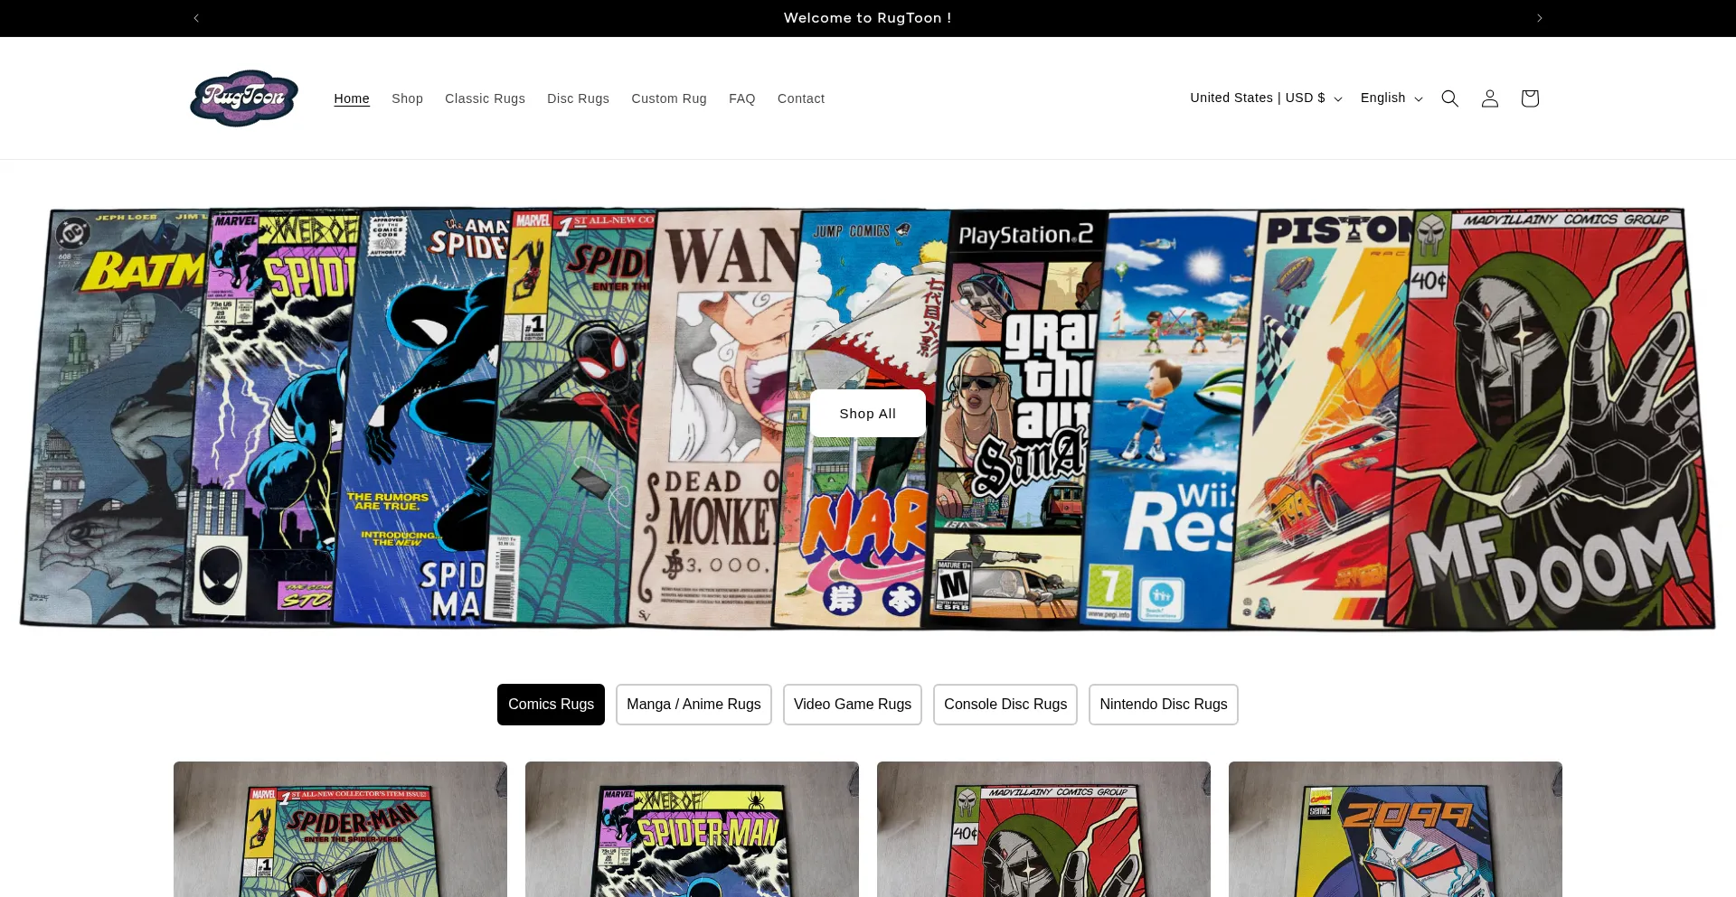
Task: Open the FAQ menu item
Action: tap(742, 98)
